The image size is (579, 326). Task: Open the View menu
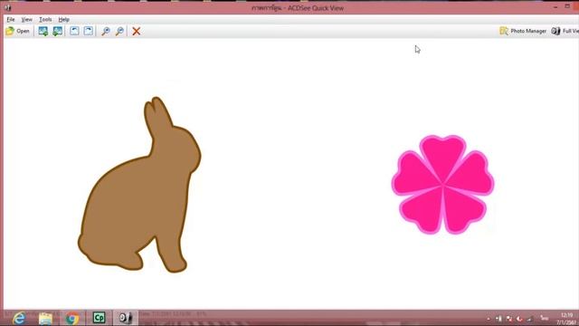tap(26, 19)
